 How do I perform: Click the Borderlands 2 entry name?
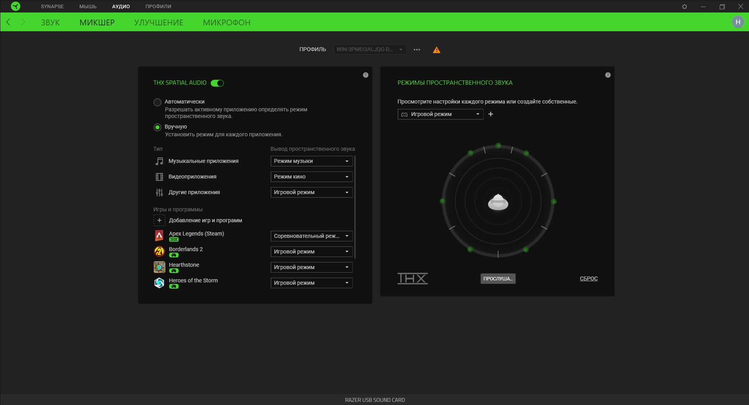pyautogui.click(x=186, y=249)
